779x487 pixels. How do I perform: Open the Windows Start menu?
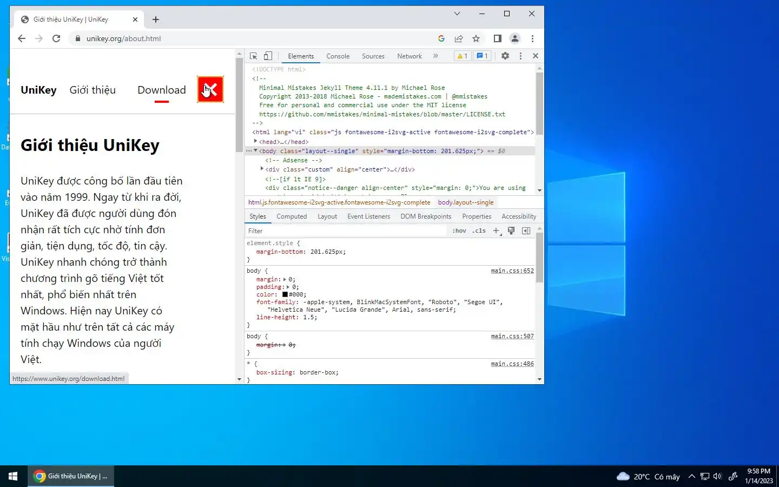coord(13,476)
